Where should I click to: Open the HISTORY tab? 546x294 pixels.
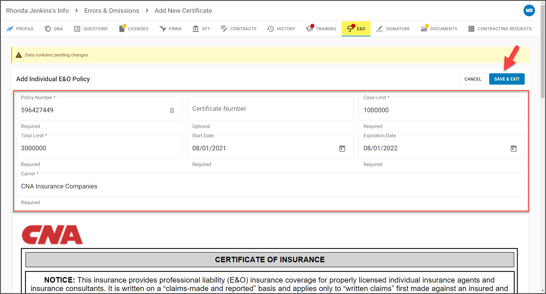click(x=282, y=29)
